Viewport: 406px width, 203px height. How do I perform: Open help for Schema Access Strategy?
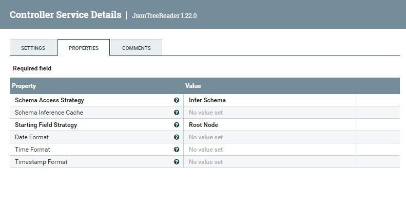pos(177,100)
